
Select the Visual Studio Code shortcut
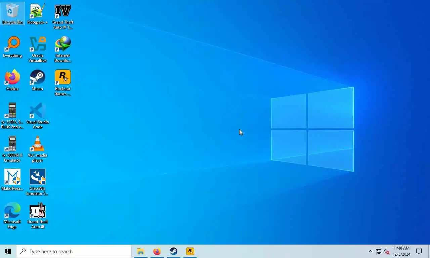pos(37,116)
